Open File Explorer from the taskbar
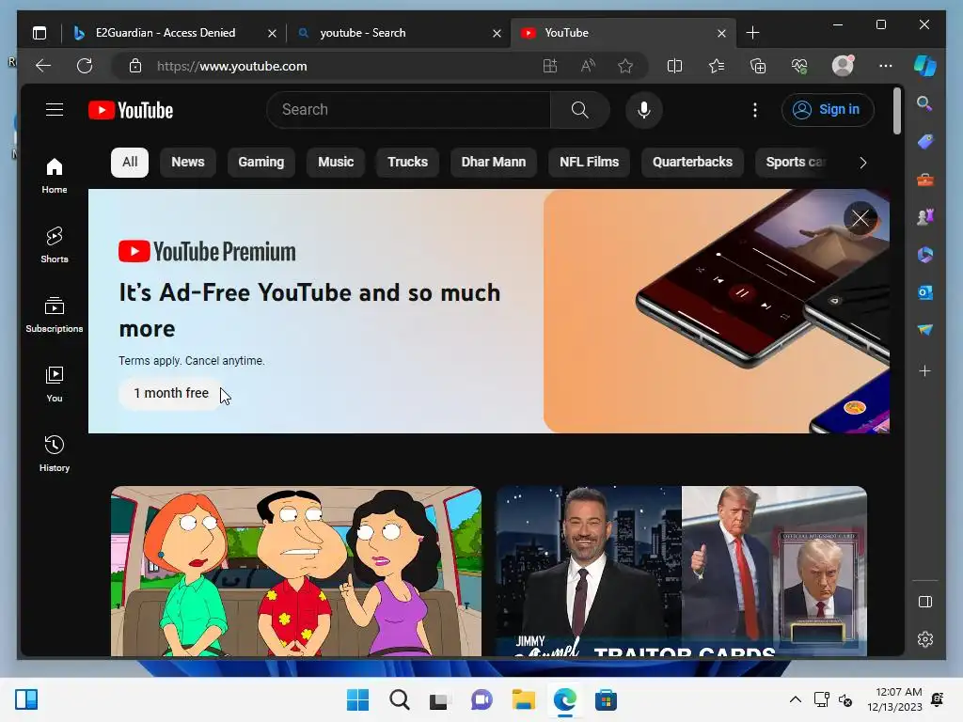Viewport: 963px width, 722px height. click(x=523, y=699)
